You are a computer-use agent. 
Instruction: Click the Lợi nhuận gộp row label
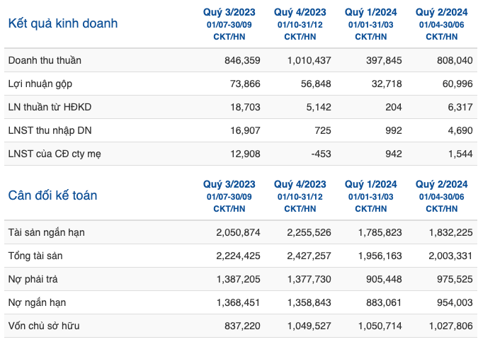tap(40, 84)
